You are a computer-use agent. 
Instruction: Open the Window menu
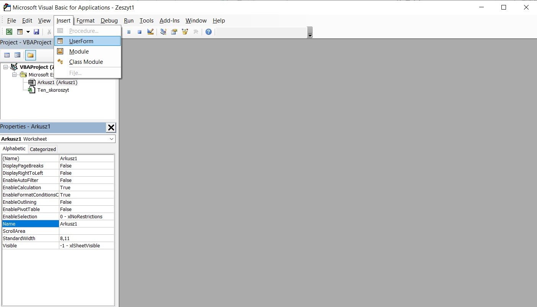pyautogui.click(x=196, y=21)
